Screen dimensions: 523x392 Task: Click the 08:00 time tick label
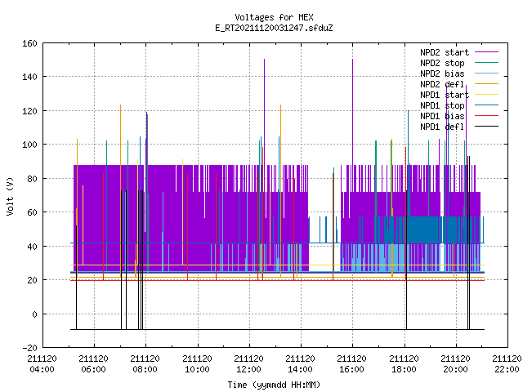click(145, 370)
